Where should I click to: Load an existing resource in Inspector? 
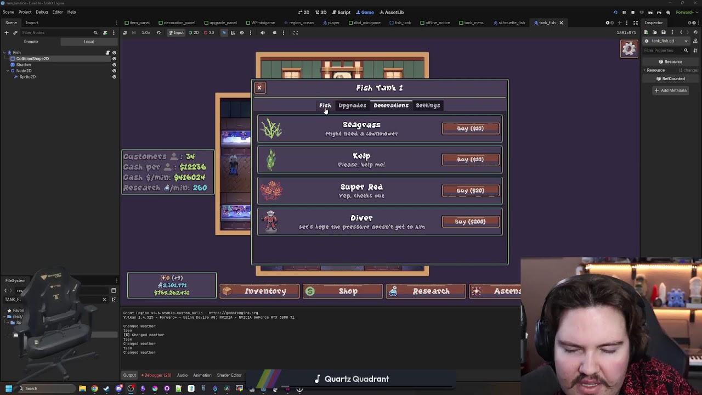[655, 32]
